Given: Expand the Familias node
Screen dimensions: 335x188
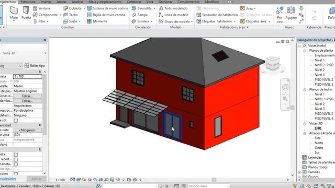Looking at the screenshot, I should pyautogui.click(x=299, y=172).
